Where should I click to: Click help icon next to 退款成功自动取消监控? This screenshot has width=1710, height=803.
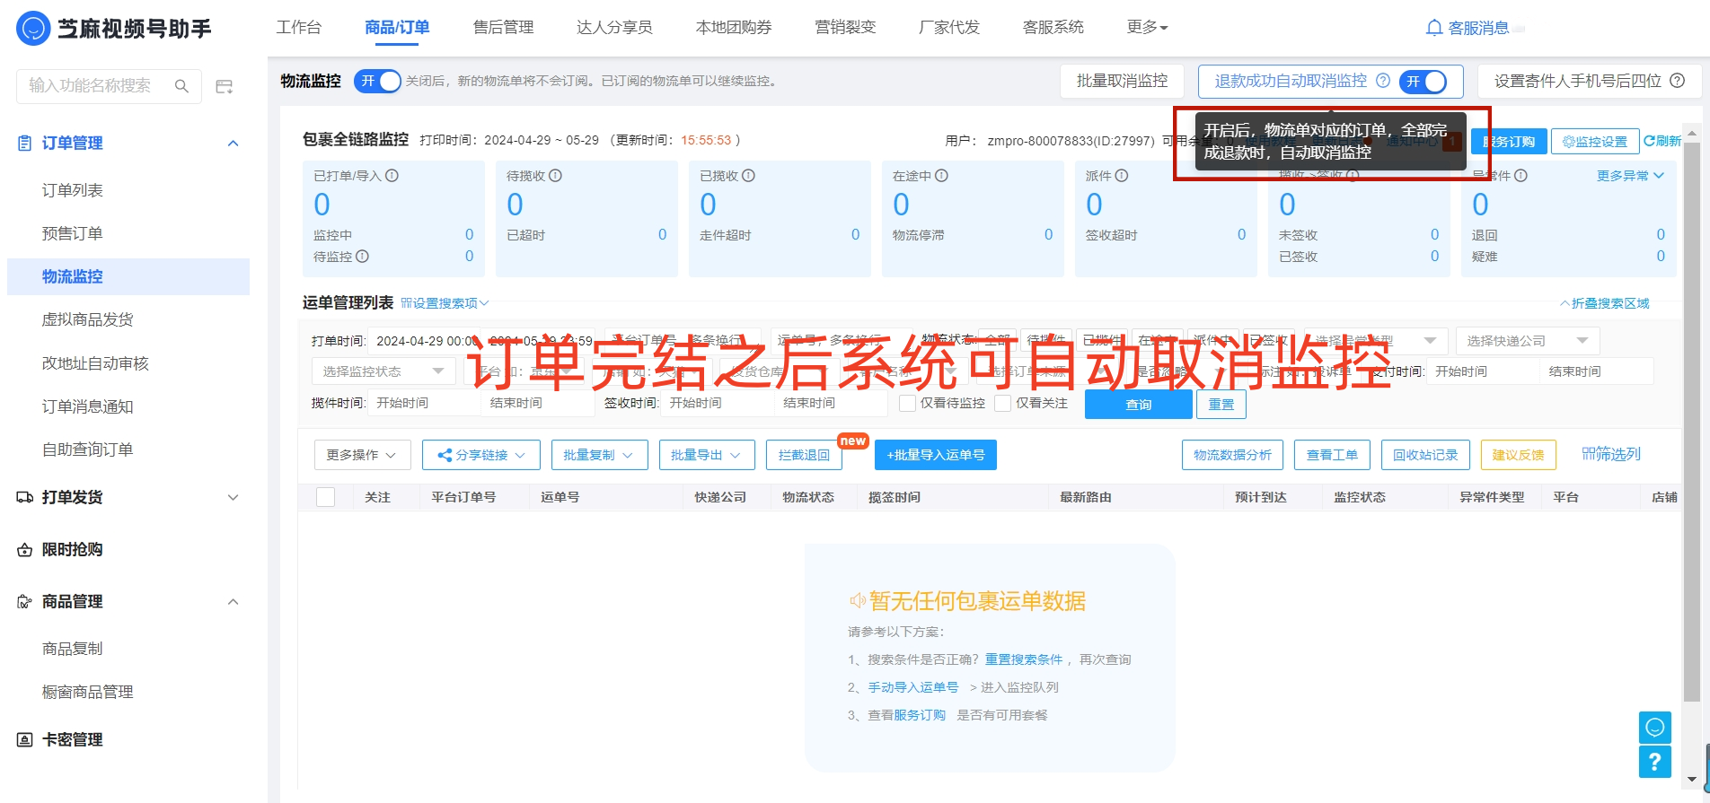pos(1383,81)
